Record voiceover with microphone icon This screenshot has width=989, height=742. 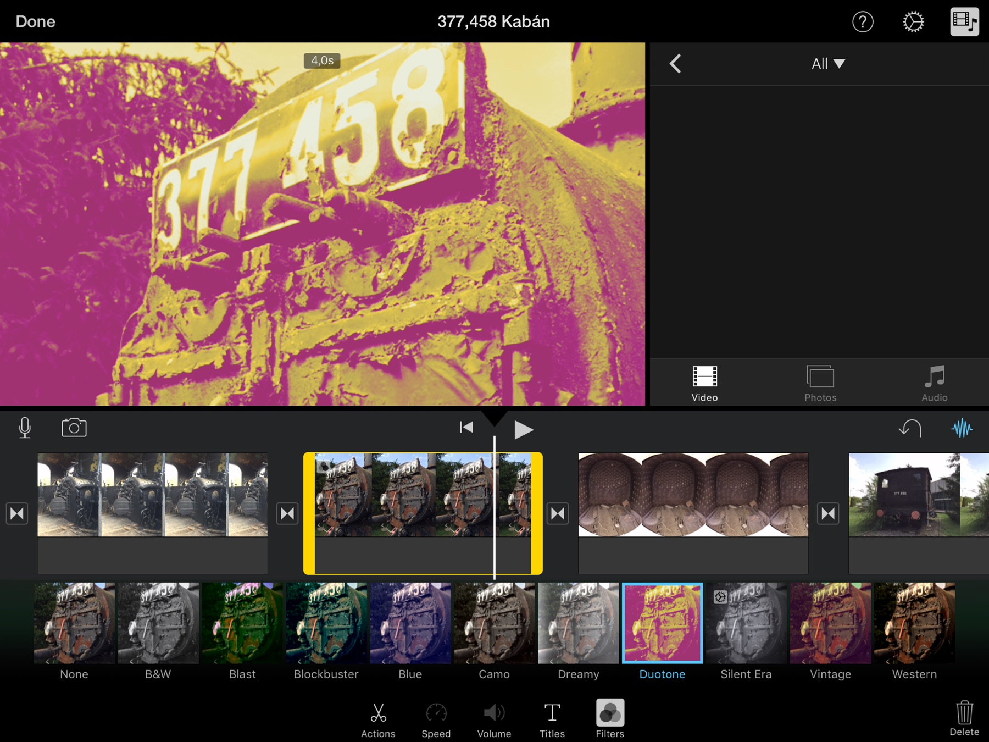click(x=25, y=428)
